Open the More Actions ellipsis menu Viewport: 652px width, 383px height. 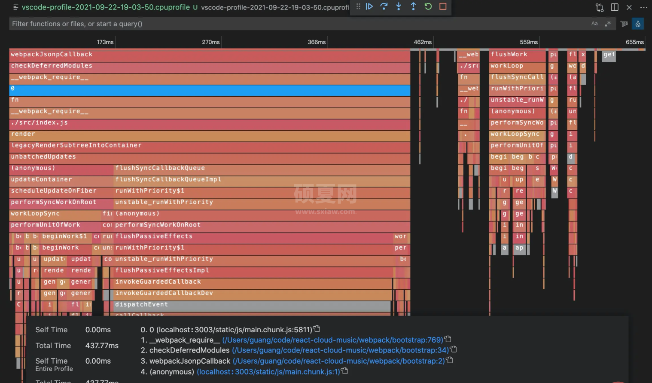(643, 7)
